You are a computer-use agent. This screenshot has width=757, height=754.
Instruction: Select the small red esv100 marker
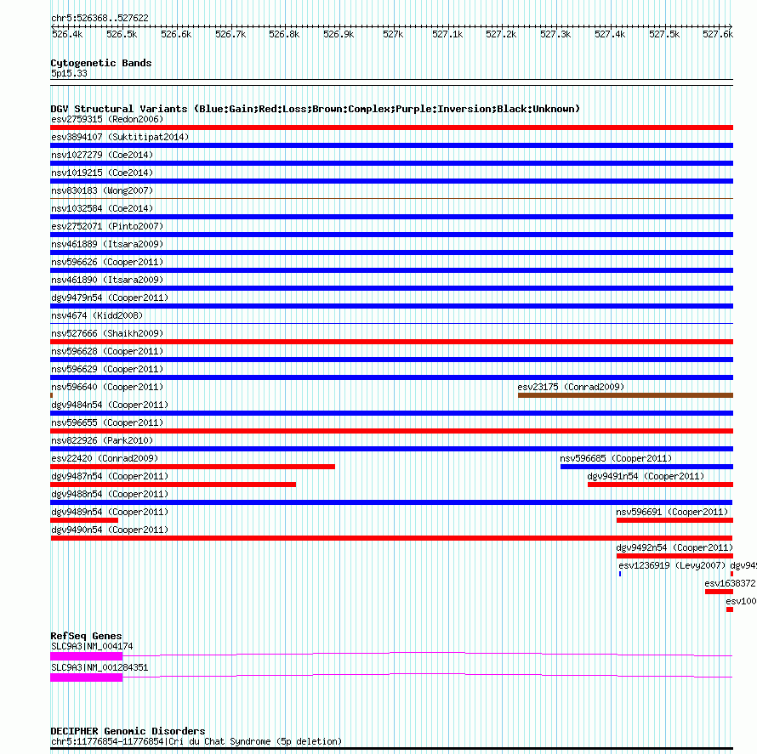pyautogui.click(x=730, y=609)
